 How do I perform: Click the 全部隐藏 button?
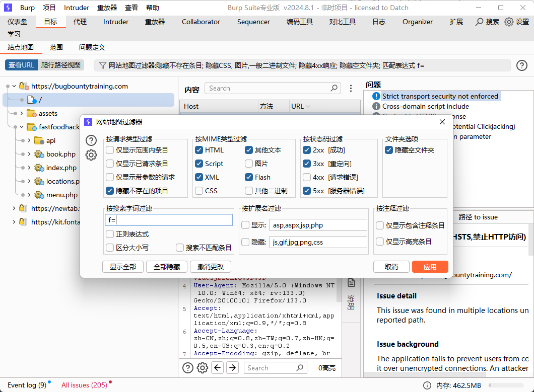click(x=167, y=267)
